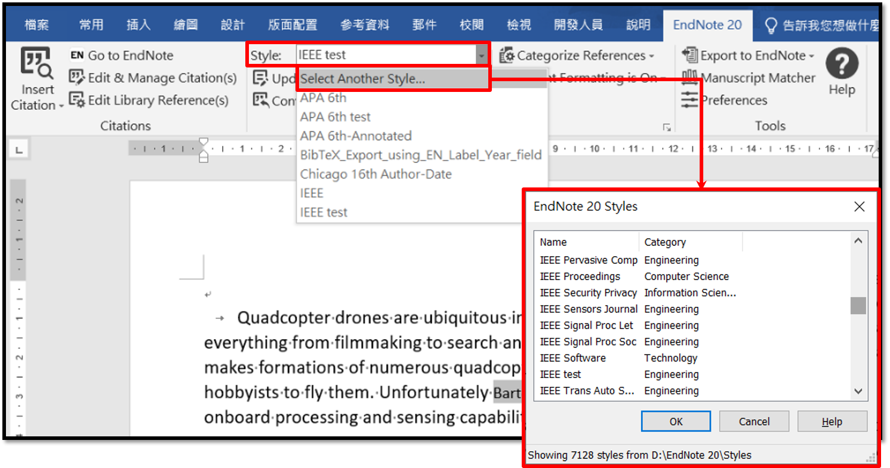Select the IEEE Trans Auto S... row
This screenshot has width=890, height=468.
click(x=588, y=391)
